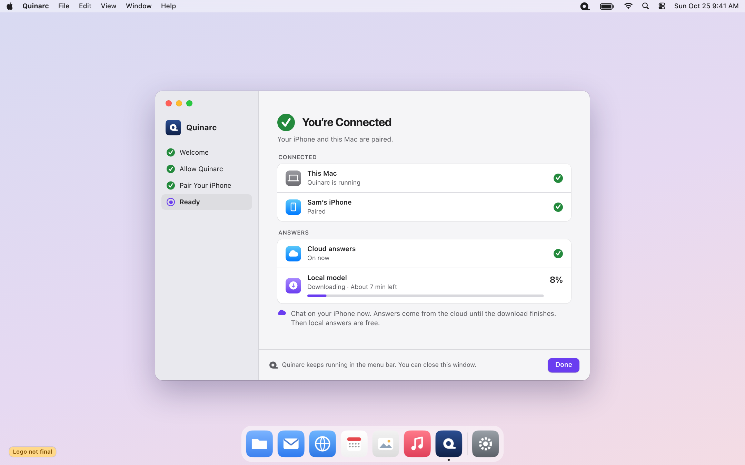The height and width of the screenshot is (465, 745).
Task: Open the Spotlight search icon
Action: 645,6
